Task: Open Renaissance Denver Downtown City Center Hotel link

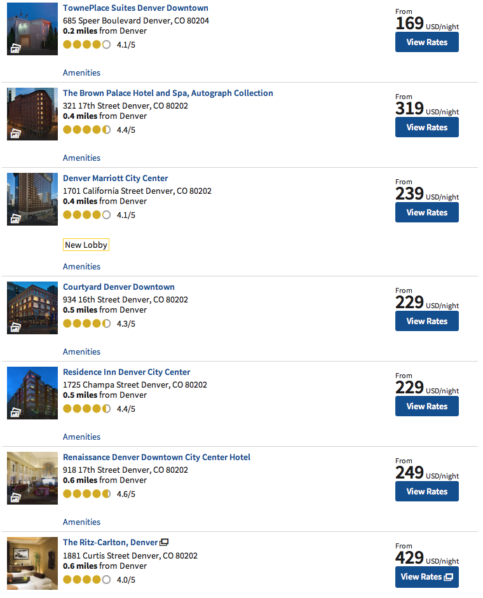Action: (x=156, y=458)
